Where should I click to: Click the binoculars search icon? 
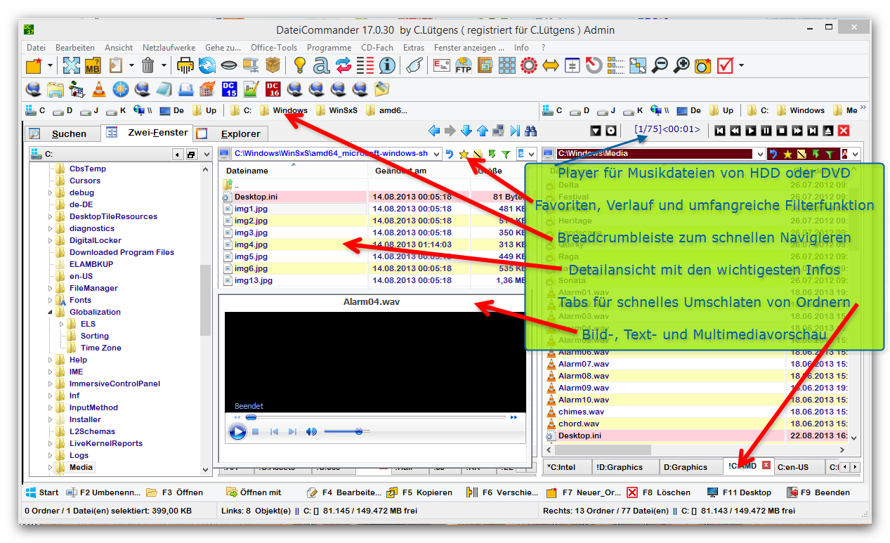(531, 131)
